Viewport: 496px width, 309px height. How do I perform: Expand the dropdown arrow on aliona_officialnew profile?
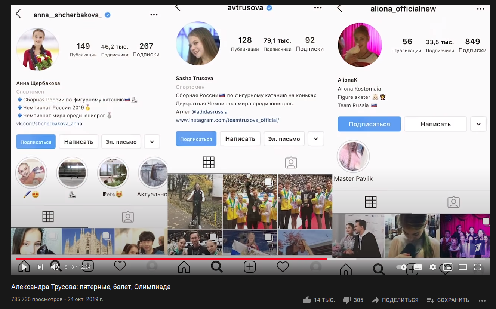tap(478, 124)
